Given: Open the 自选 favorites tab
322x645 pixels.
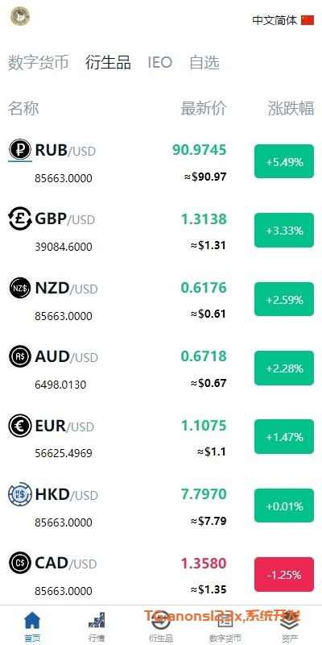Looking at the screenshot, I should tap(204, 63).
